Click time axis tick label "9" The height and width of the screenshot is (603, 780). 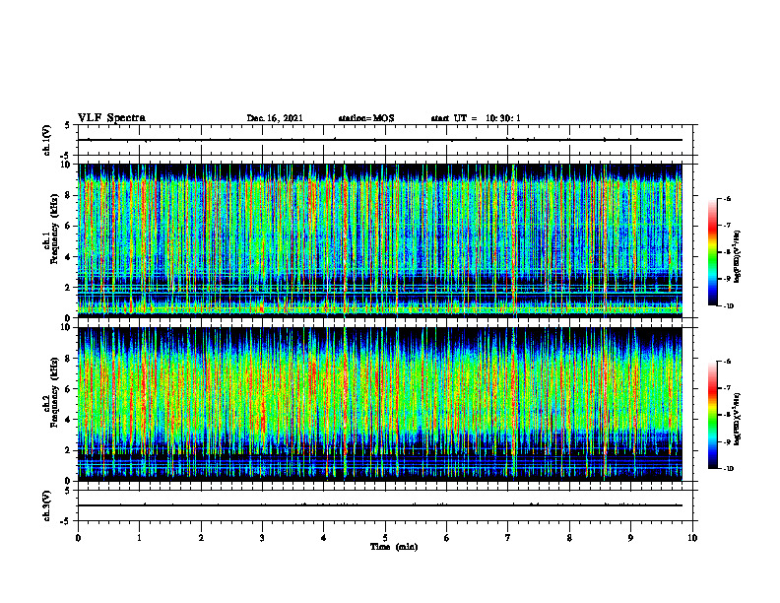pyautogui.click(x=630, y=538)
